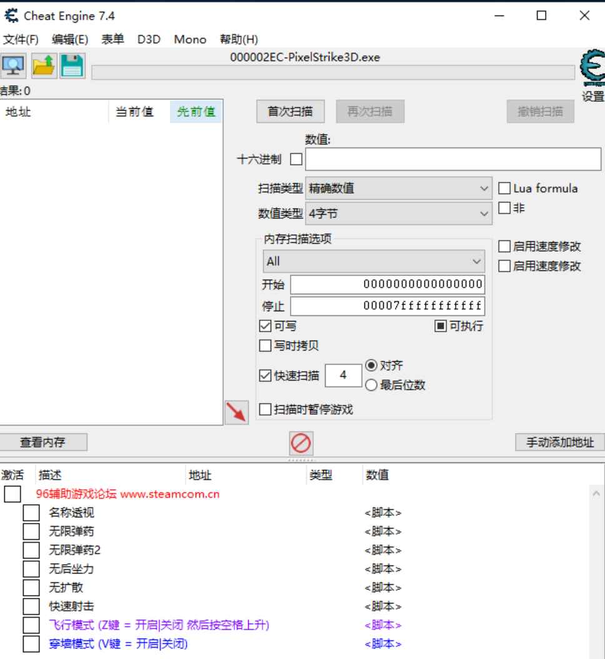Click the fast scan alignment value field
The width and height of the screenshot is (605, 659).
343,375
